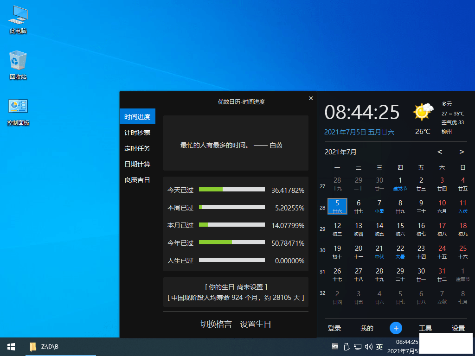
Task: Open the 日期计算 tab
Action: tap(137, 164)
